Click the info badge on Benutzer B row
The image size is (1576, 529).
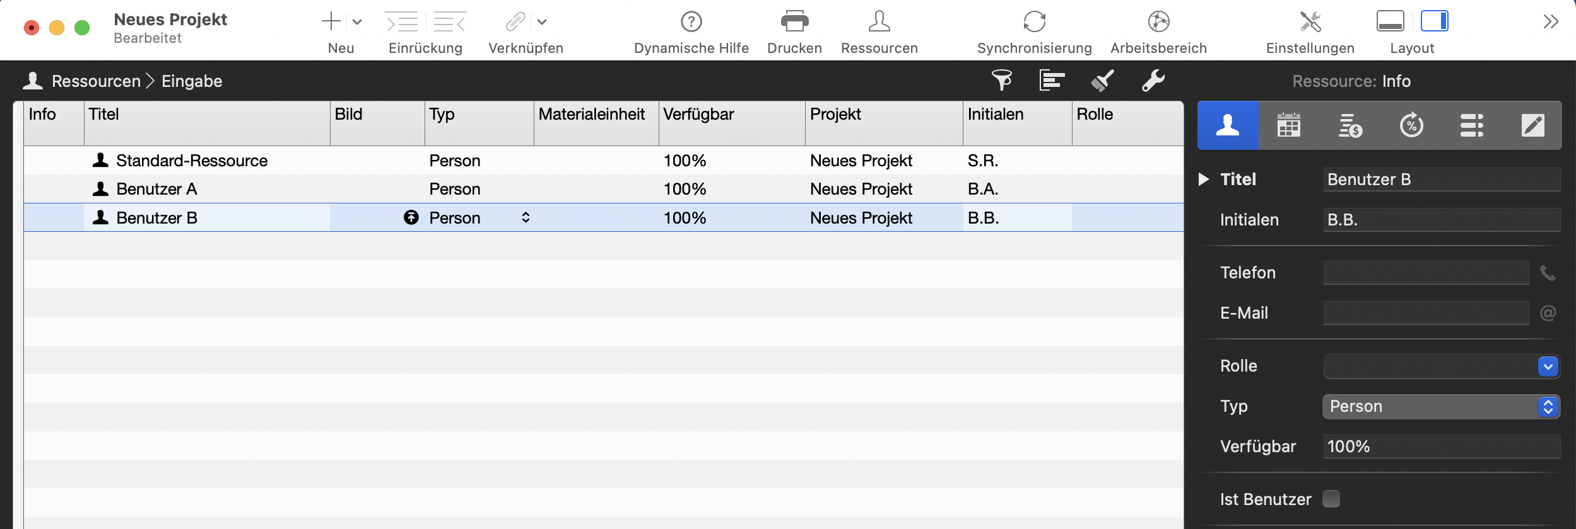(x=412, y=217)
